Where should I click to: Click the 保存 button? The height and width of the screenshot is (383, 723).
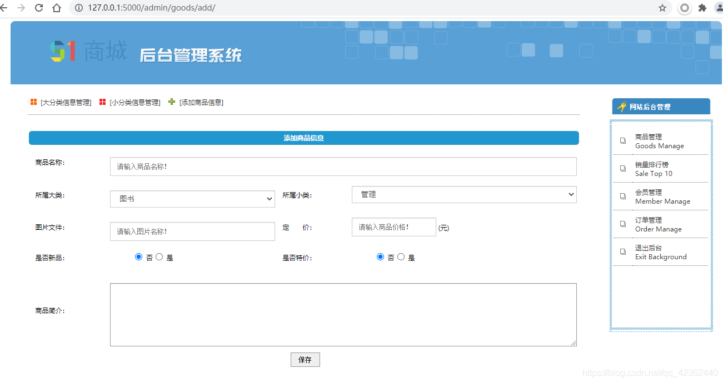tap(305, 360)
